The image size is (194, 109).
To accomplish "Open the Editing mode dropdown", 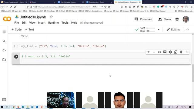I will pyautogui.click(x=173, y=30).
